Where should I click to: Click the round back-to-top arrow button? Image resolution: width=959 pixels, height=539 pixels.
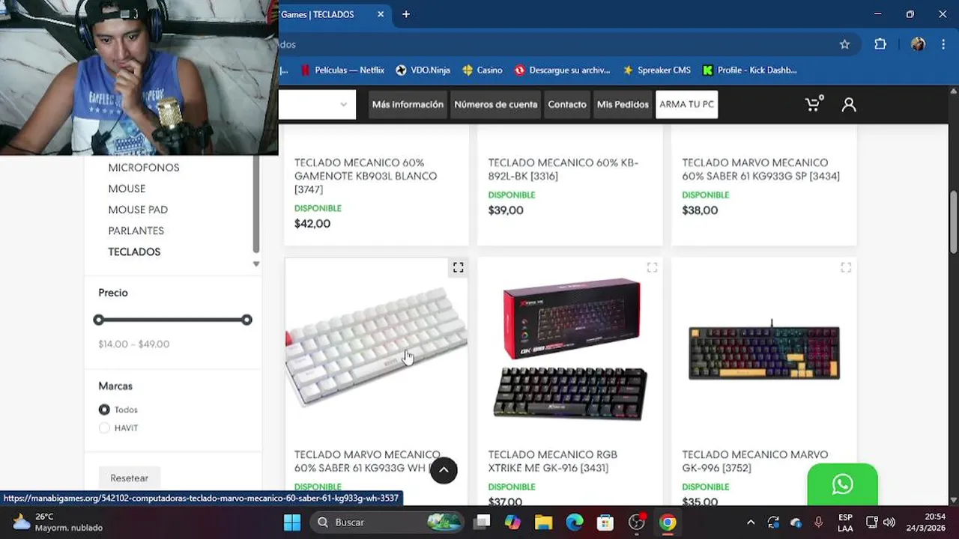pyautogui.click(x=444, y=470)
